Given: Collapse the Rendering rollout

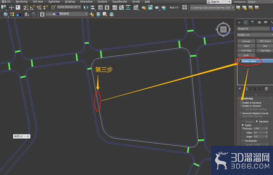Looking at the screenshot, I should coord(239,98).
